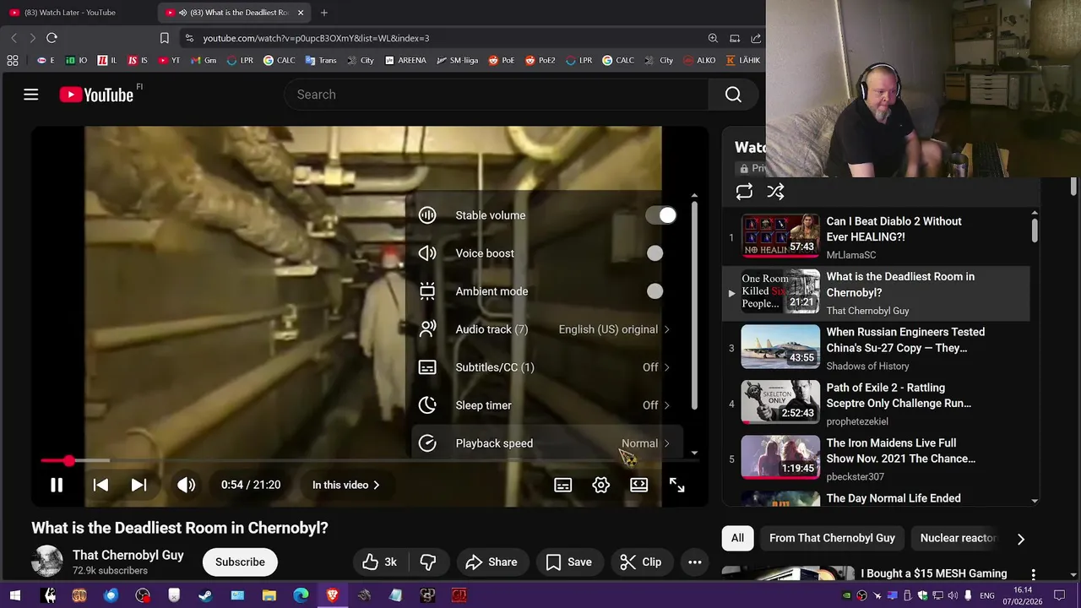Expand the In this video chapters
Viewport: 1081px width, 608px height.
tap(345, 485)
